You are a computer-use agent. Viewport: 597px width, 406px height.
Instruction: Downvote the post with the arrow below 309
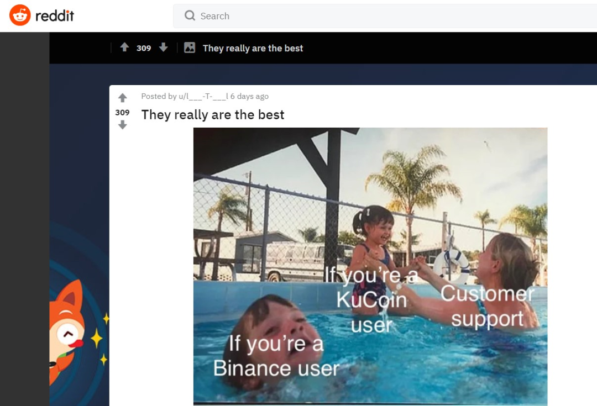click(122, 125)
